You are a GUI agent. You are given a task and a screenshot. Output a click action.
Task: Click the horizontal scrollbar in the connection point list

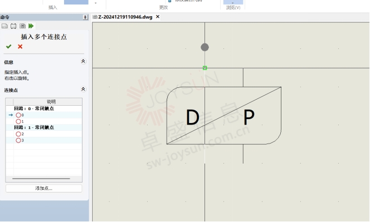(41, 179)
